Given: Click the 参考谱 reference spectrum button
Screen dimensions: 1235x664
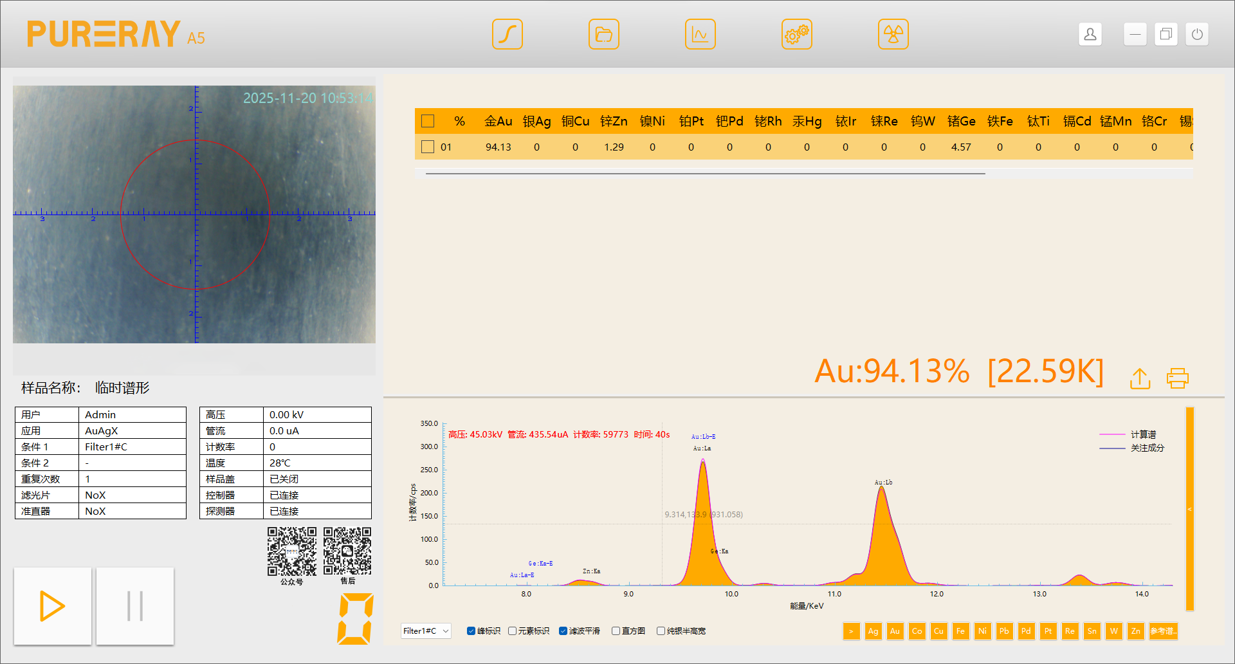Looking at the screenshot, I should pyautogui.click(x=1163, y=631).
